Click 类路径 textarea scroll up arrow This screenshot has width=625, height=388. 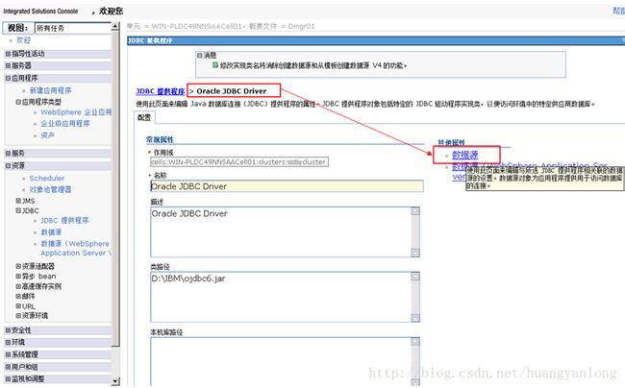415,277
